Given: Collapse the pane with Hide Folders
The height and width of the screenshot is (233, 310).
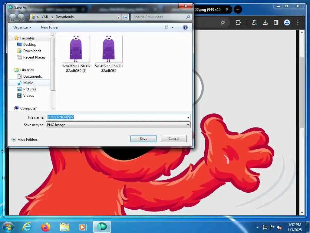Looking at the screenshot, I should coord(25,140).
